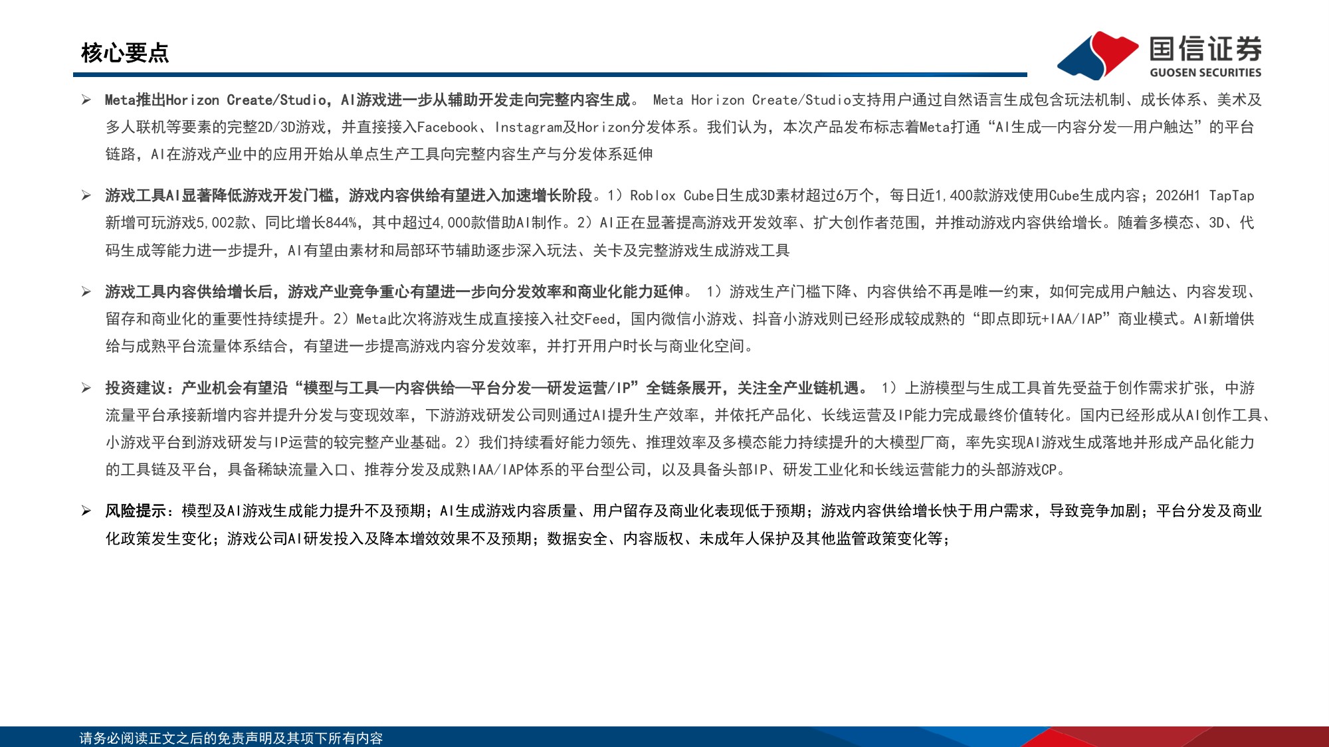Click the arrow bullet before 游戏工具内容供给增长后

tap(86, 292)
